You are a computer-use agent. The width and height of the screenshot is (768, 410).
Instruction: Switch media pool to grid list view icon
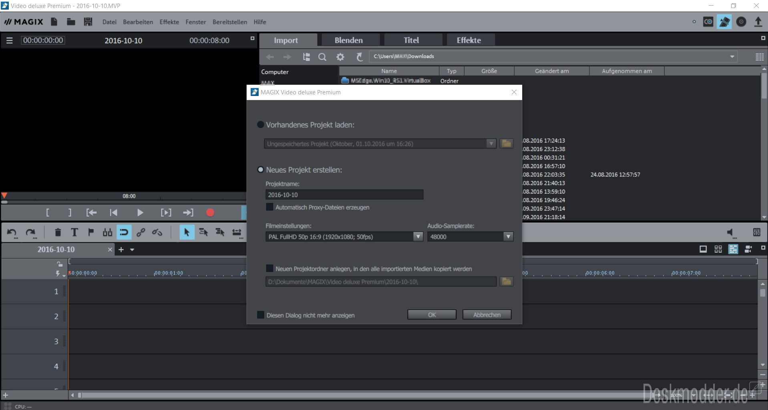760,57
